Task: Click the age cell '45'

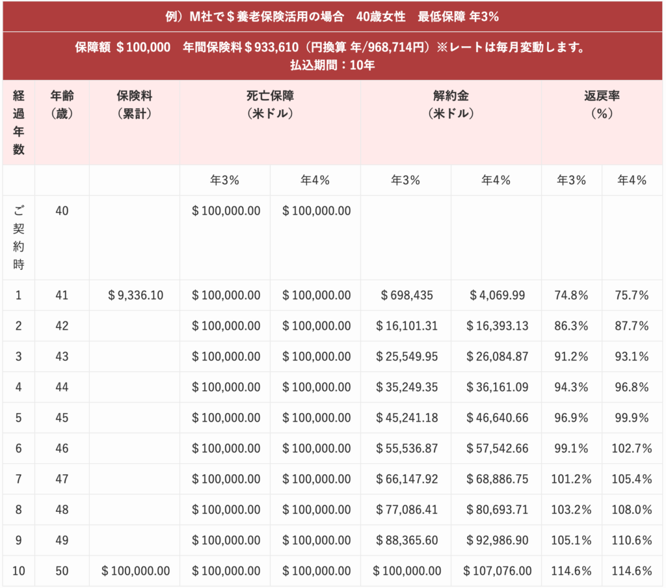Action: [62, 418]
